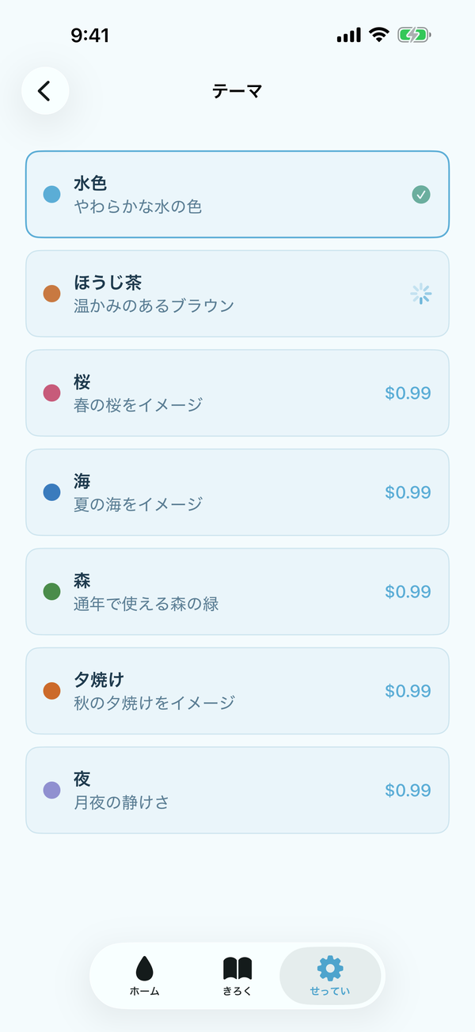Tap the Wi-Fi status icon
475x1032 pixels.
pos(380,35)
